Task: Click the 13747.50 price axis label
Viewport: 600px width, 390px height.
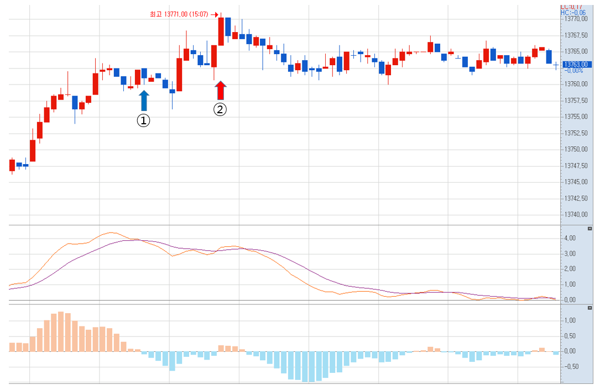Action: coord(576,166)
